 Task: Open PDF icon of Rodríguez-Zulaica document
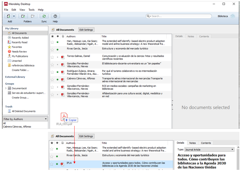63,72
